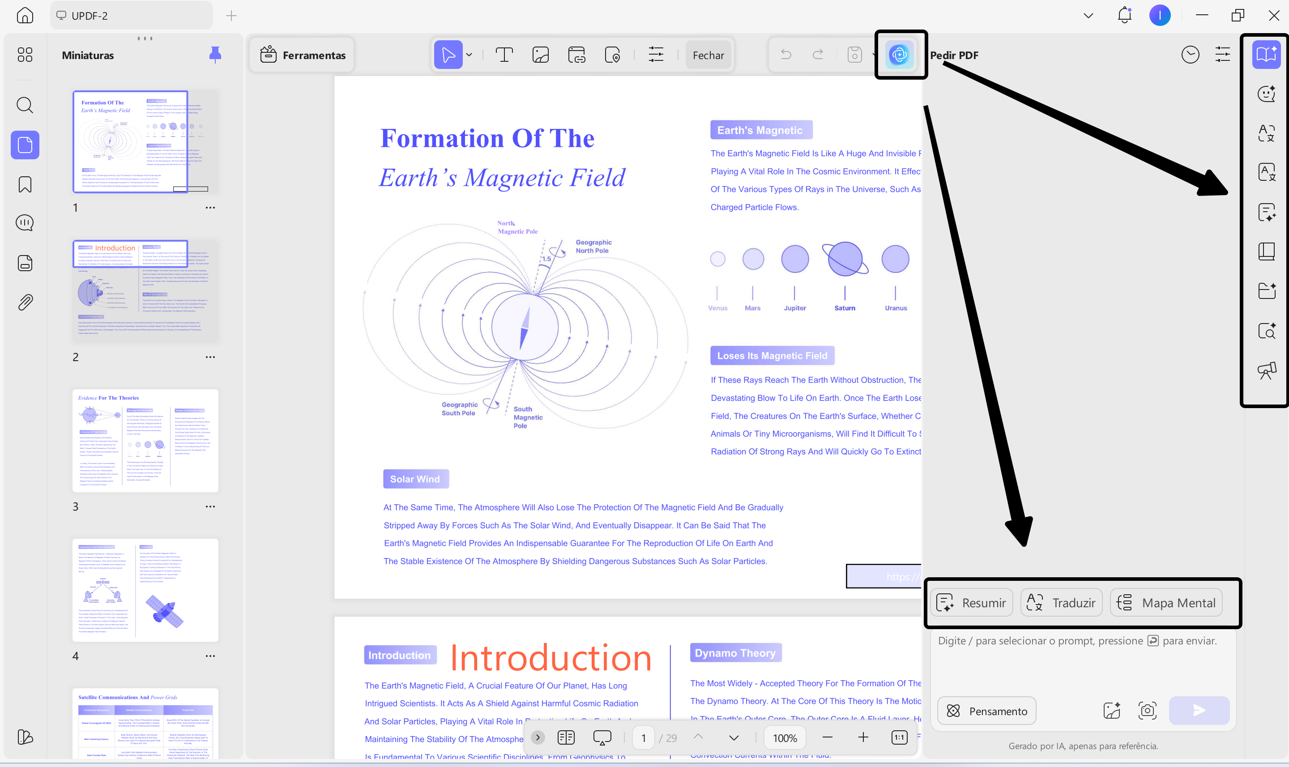Fit the page to actual size 1:1
Viewport: 1289px width, 767px height.
coord(899,737)
